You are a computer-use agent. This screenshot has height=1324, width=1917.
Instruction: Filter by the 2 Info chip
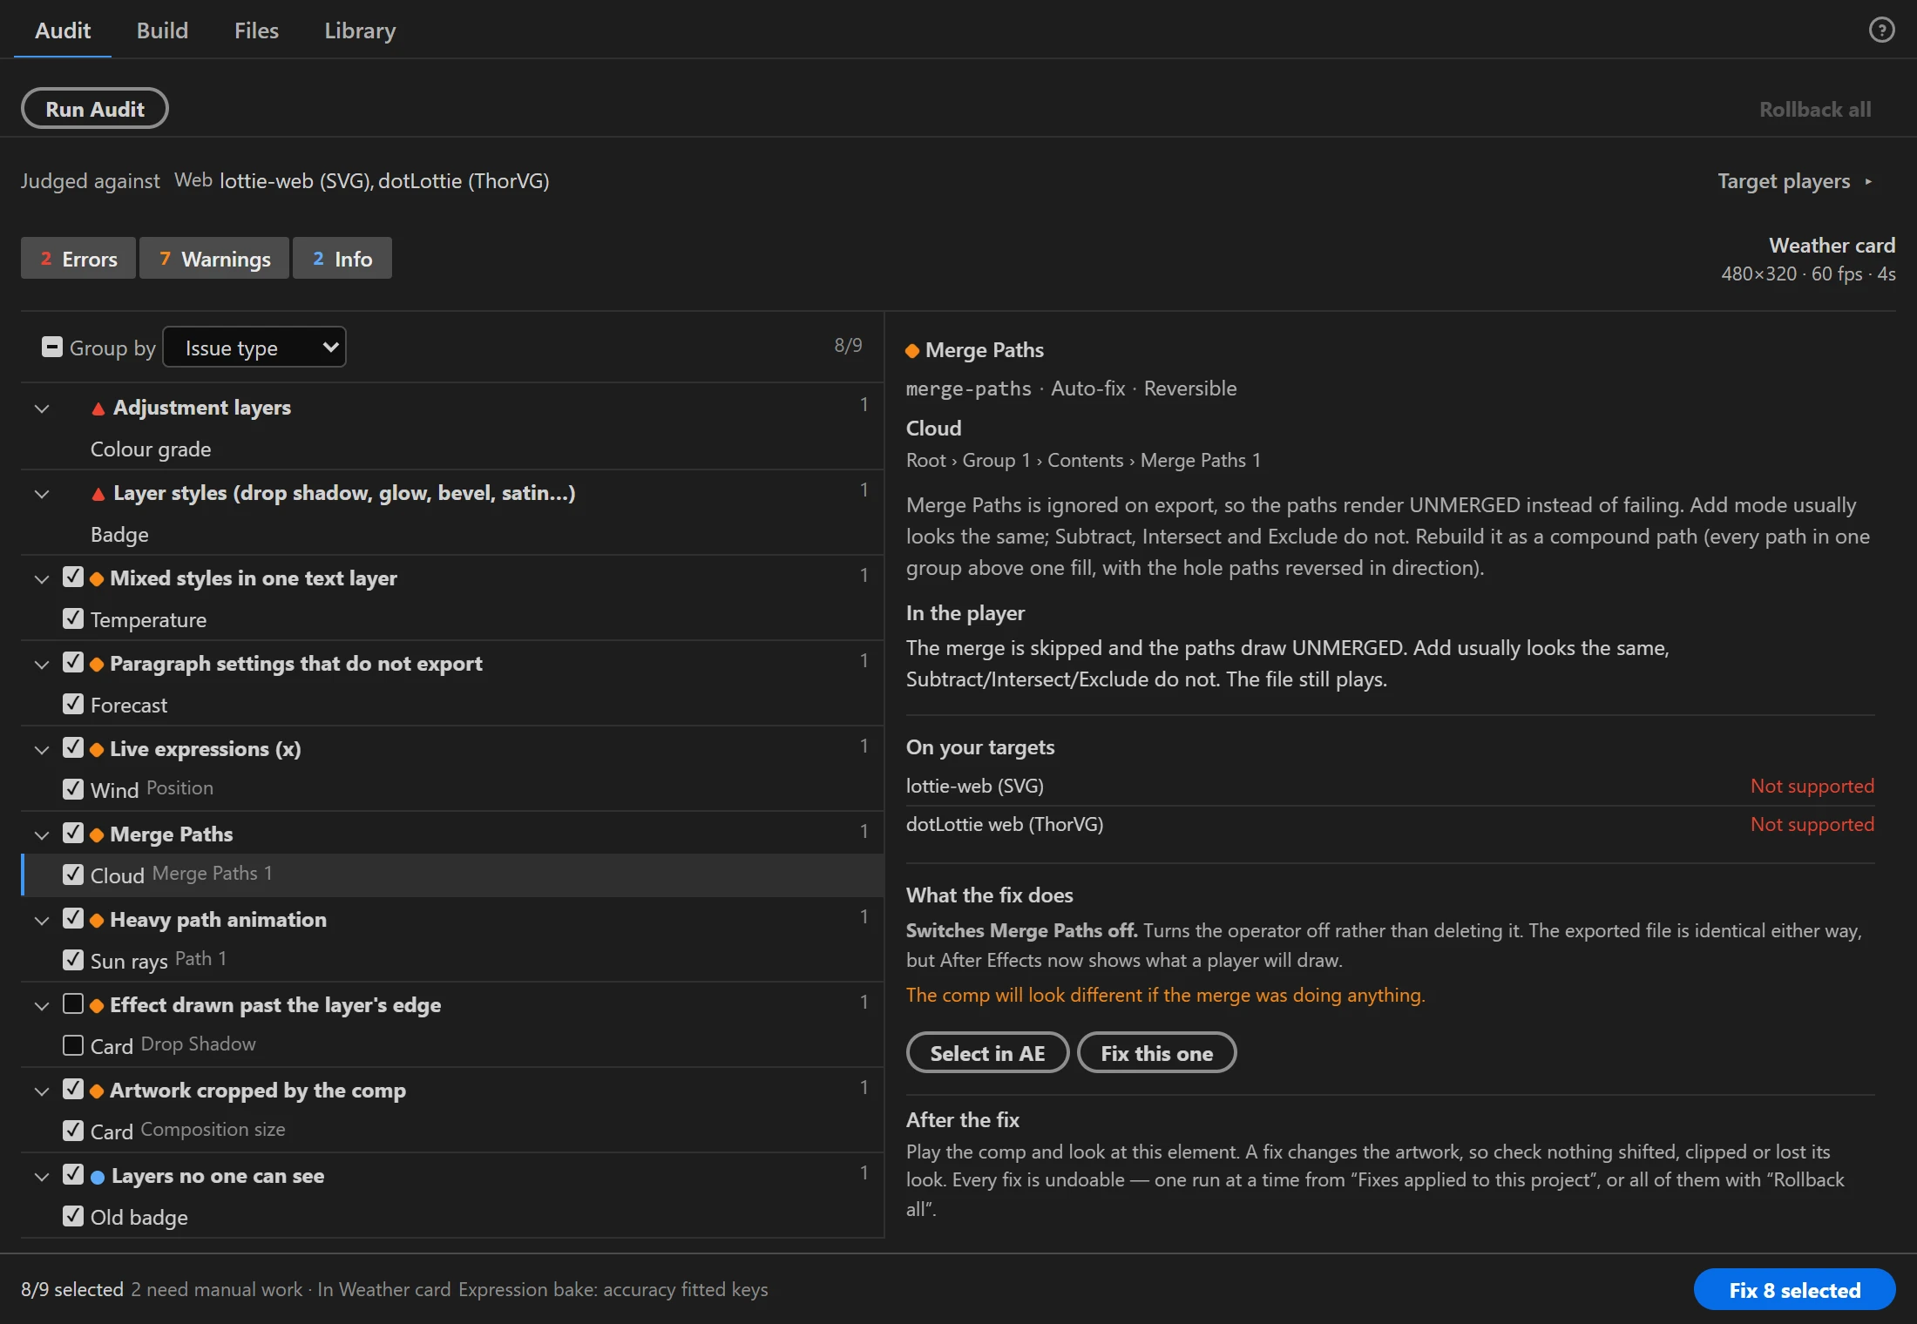tap(342, 259)
